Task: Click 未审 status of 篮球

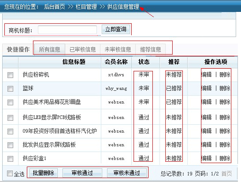Action: (144, 88)
